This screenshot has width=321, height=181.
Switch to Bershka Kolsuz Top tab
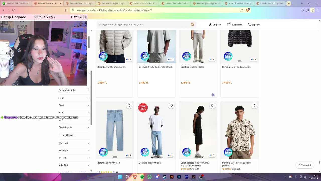tap(79, 3)
